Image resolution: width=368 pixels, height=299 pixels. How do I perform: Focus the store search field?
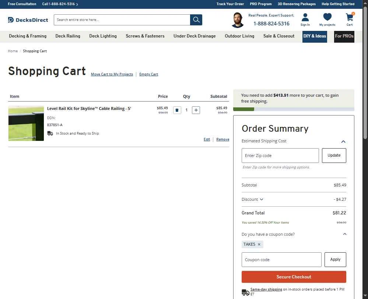(122, 20)
